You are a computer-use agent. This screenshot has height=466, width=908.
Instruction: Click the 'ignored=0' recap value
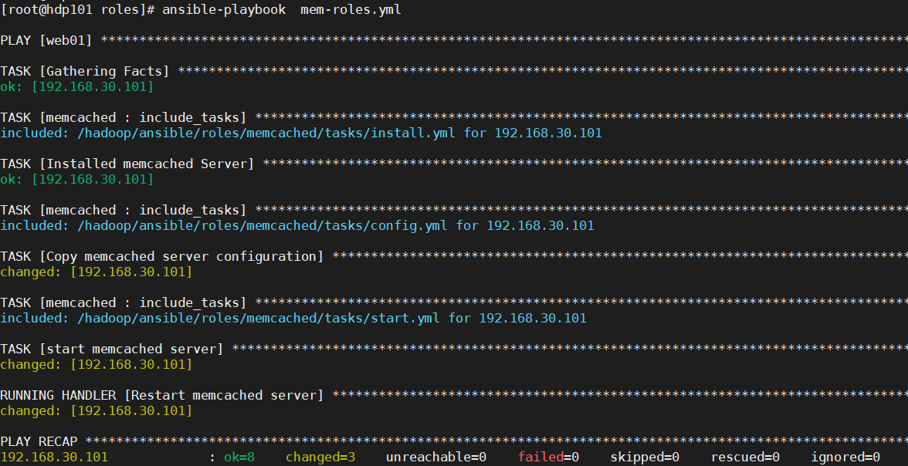point(845,458)
